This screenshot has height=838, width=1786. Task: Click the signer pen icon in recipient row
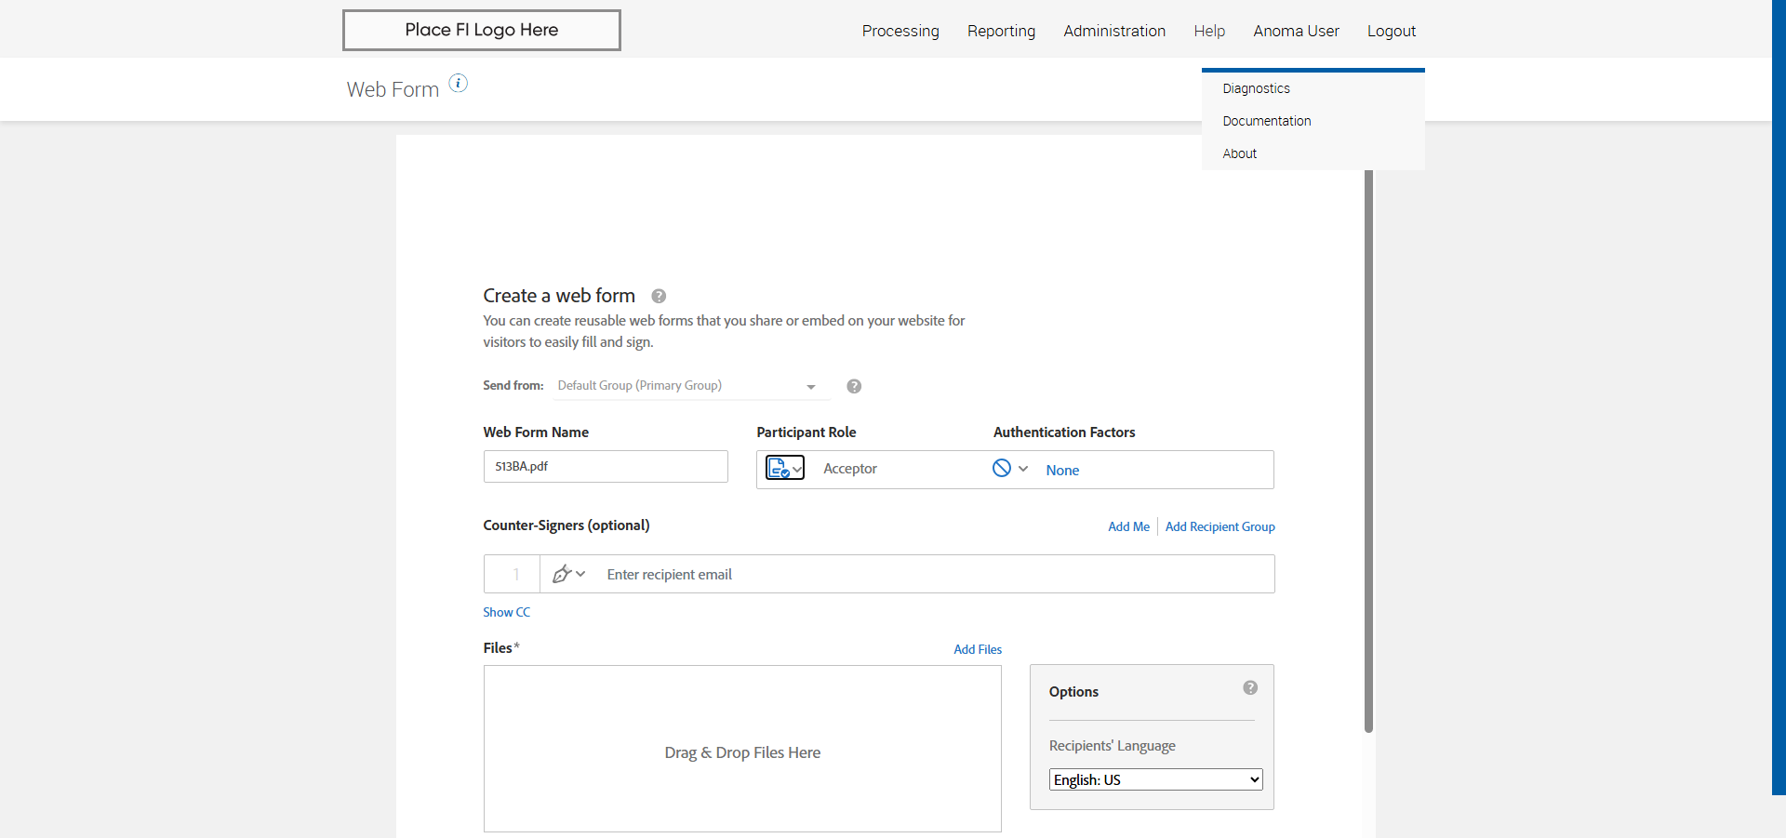click(563, 575)
